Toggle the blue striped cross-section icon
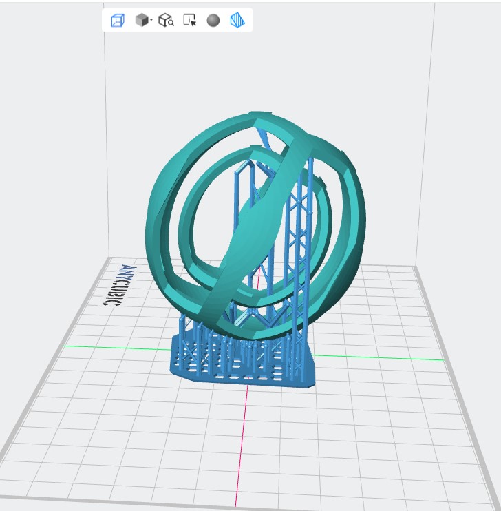Viewport: 501px width, 511px height. point(237,20)
